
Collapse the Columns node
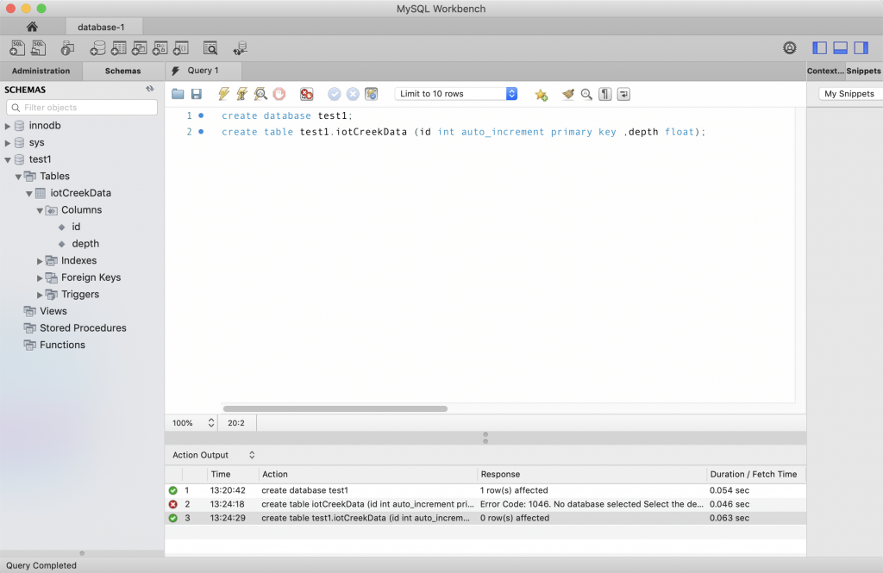[40, 210]
